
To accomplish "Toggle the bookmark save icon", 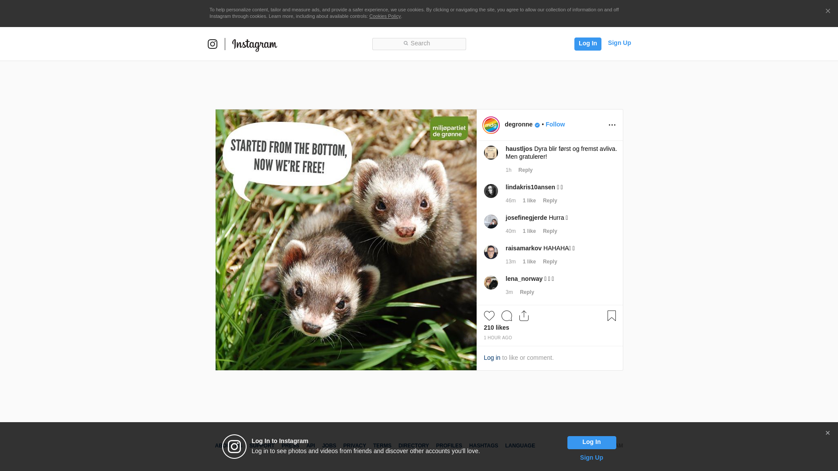I will pyautogui.click(x=611, y=316).
